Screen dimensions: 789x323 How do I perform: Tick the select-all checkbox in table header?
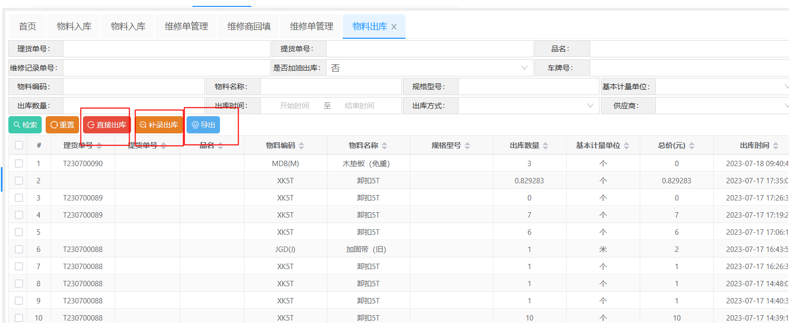pyautogui.click(x=19, y=145)
